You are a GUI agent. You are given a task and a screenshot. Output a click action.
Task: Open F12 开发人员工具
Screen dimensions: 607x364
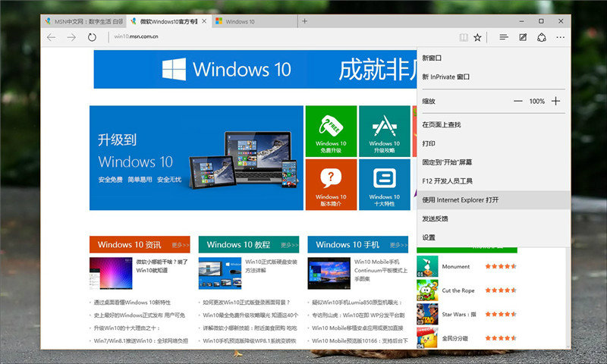pos(494,181)
